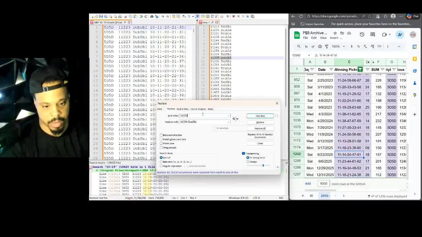
Task: Click the currency format dollar icon
Action: tap(351, 46)
